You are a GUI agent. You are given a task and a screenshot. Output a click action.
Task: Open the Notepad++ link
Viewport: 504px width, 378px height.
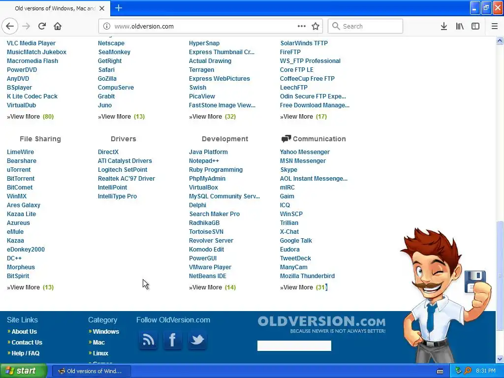[x=204, y=161]
